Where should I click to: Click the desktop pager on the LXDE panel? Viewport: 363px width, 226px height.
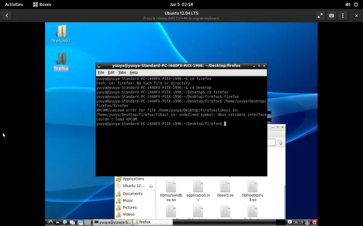[88, 222]
